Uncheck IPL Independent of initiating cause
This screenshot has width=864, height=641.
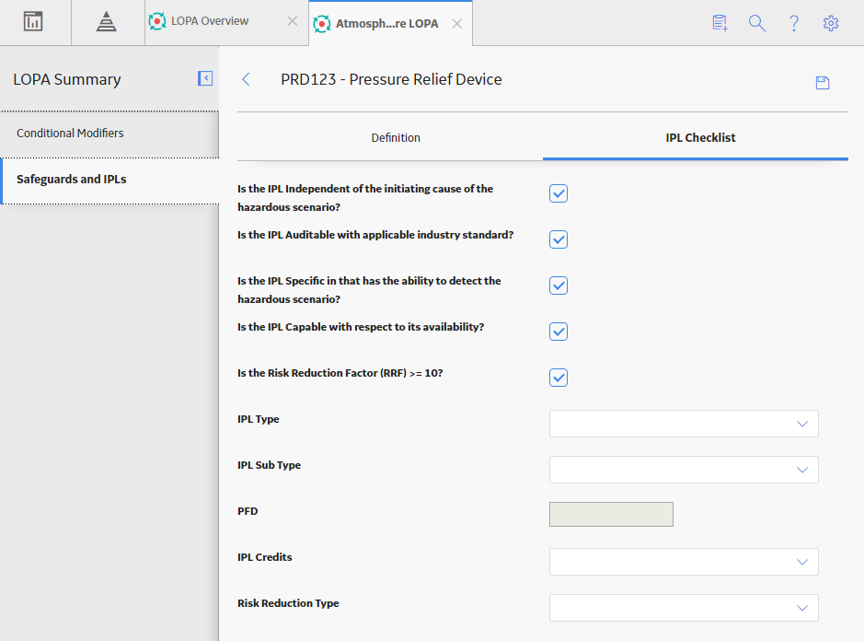tap(559, 193)
